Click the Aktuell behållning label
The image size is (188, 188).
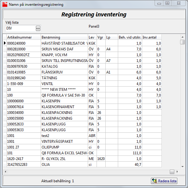point(56,181)
